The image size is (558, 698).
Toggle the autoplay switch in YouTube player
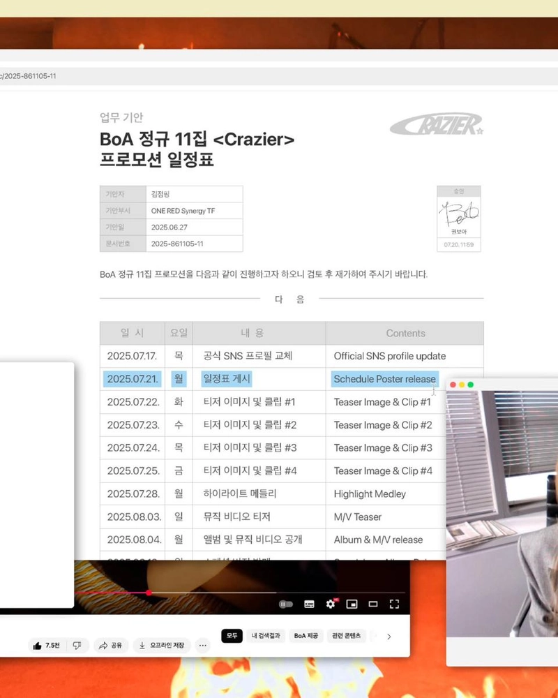tap(286, 604)
